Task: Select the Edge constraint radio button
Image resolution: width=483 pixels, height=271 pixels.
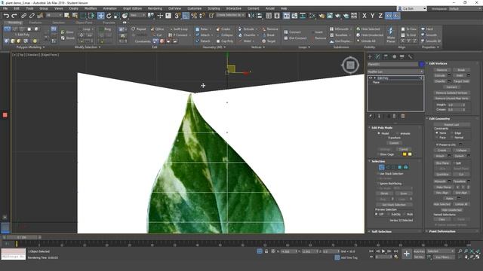Action: pos(452,133)
